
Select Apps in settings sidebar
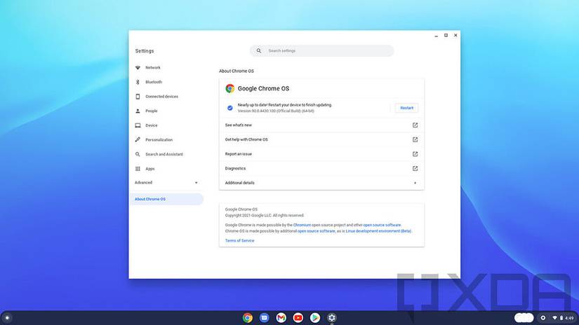pyautogui.click(x=166, y=169)
